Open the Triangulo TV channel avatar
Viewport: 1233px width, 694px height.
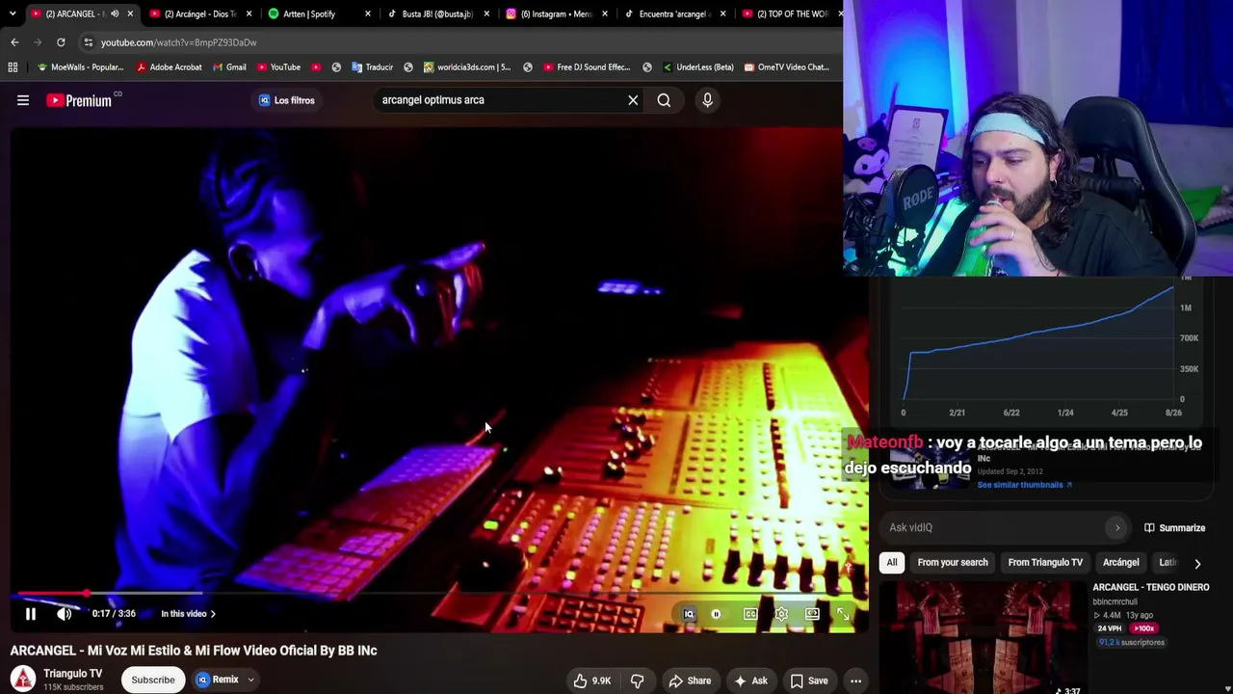point(23,679)
